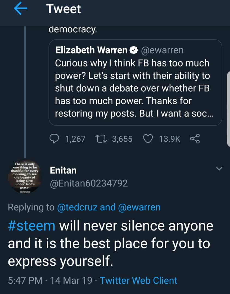The height and width of the screenshot is (294, 230).
Task: Click the scrollbar handle on the right edge
Action: (228, 109)
